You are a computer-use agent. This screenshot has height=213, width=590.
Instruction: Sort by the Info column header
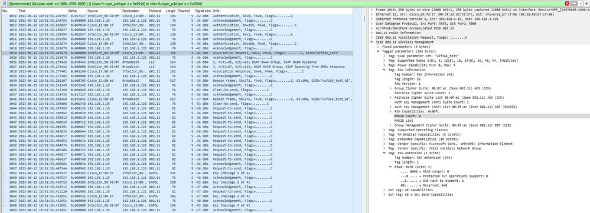coord(282,11)
